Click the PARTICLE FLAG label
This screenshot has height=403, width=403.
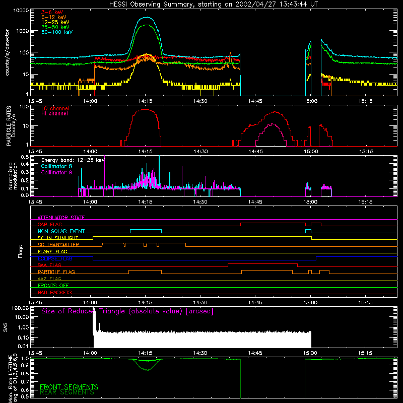click(56, 272)
